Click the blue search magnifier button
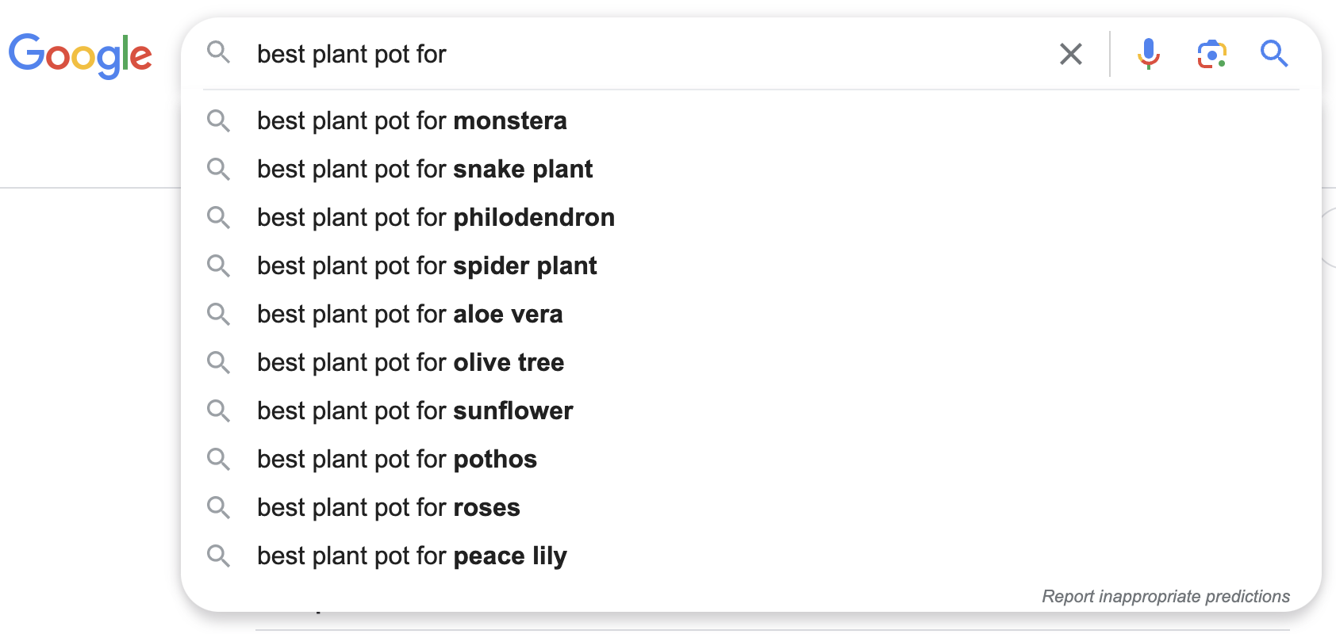 point(1274,54)
